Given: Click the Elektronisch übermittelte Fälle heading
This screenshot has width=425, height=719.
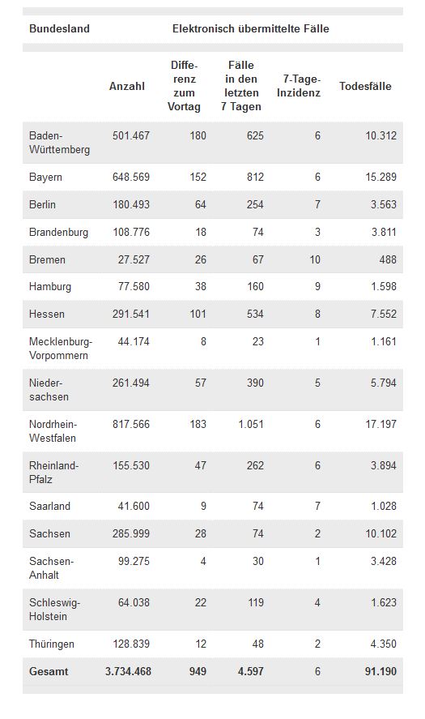Looking at the screenshot, I should [x=250, y=28].
